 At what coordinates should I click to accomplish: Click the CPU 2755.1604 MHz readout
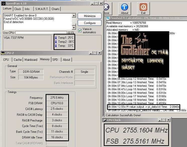(x=137, y=130)
